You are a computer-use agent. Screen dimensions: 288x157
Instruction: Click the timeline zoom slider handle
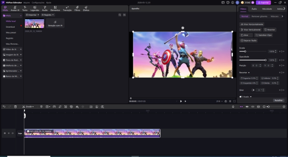pyautogui.click(x=268, y=107)
